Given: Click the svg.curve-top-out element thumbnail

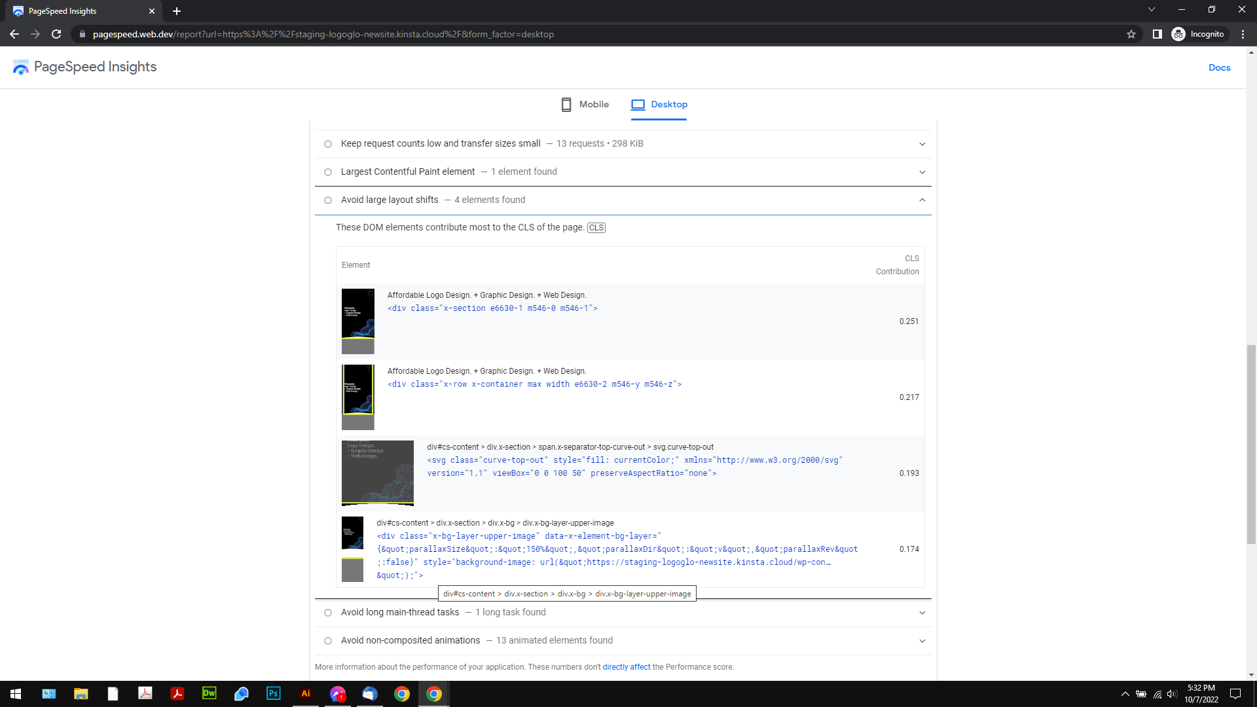Looking at the screenshot, I should tap(378, 473).
